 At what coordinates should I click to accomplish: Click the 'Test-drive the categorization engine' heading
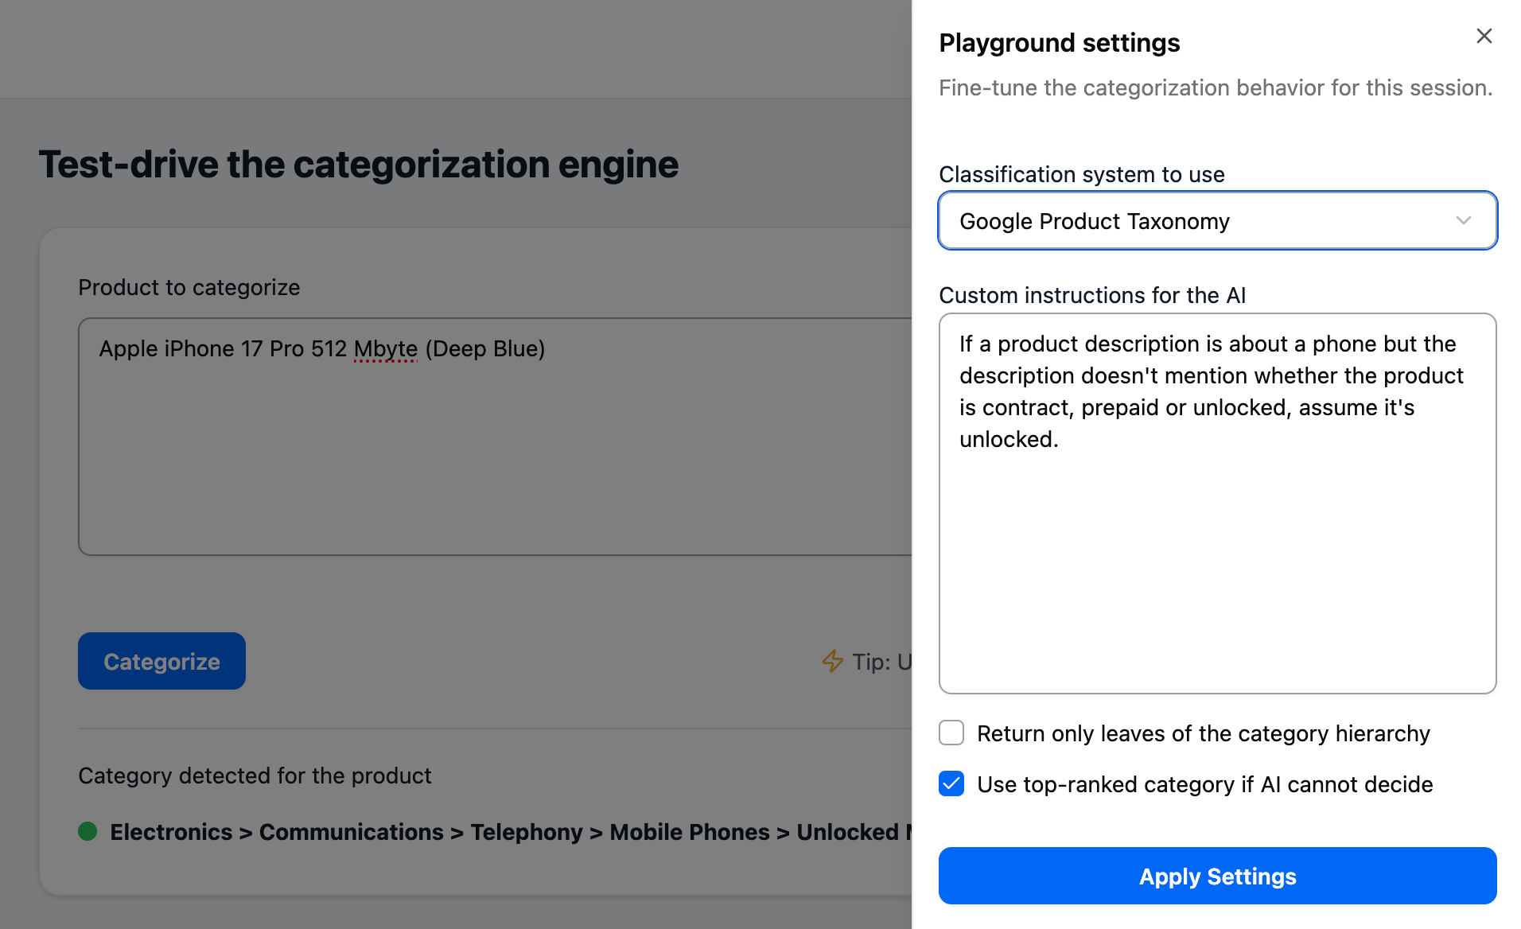tap(359, 164)
